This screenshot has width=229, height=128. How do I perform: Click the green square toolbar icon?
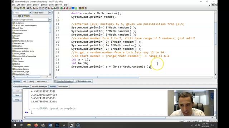tap(76, 8)
